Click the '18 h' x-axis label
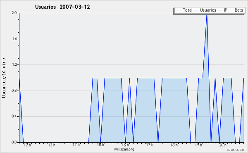Viewport: 248px width, 153px height. click(174, 145)
